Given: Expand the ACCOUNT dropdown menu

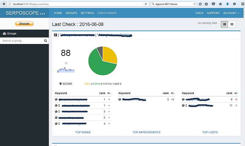Looking at the screenshot, I should (x=231, y=13).
